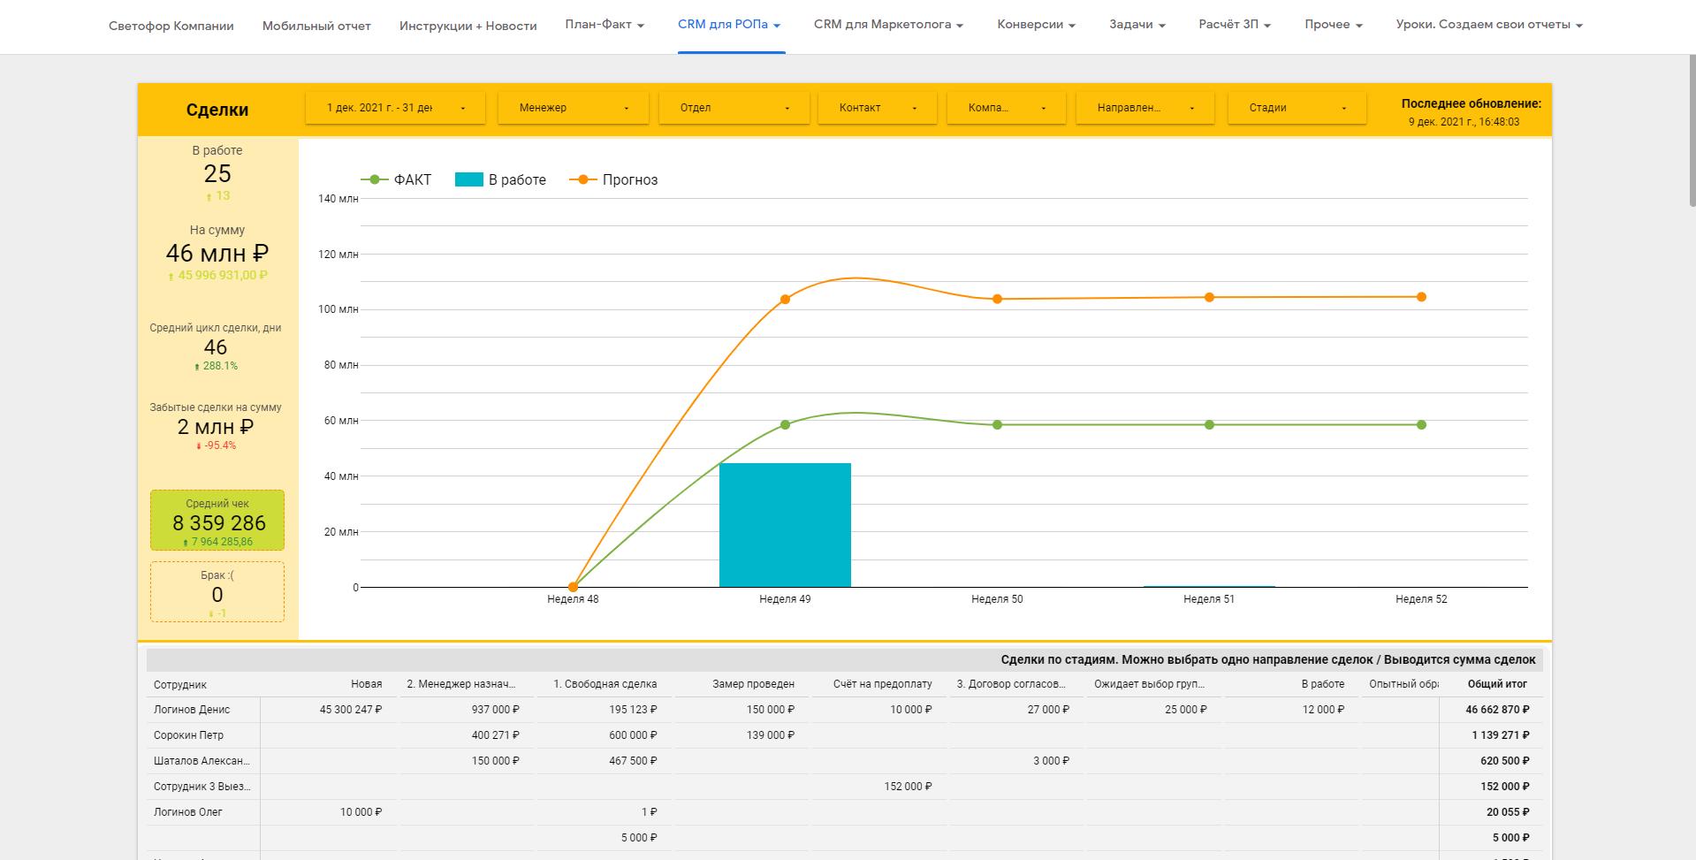1696x860 pixels.
Task: Expand CRM для Маркетолога menu
Action: (888, 25)
